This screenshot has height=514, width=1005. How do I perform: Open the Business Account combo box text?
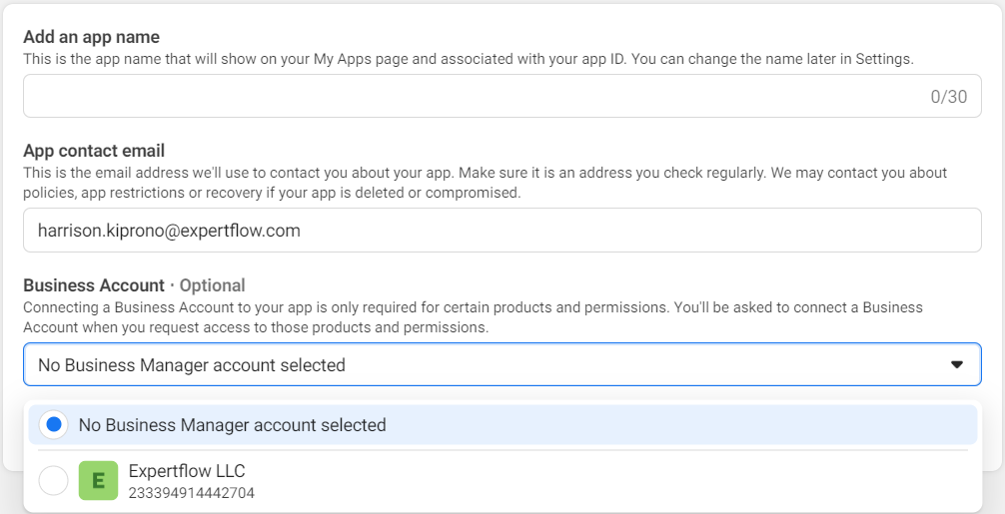coord(192,365)
